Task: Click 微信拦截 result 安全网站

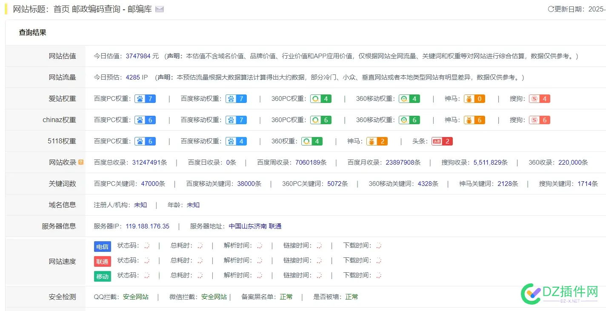Action: click(x=214, y=297)
